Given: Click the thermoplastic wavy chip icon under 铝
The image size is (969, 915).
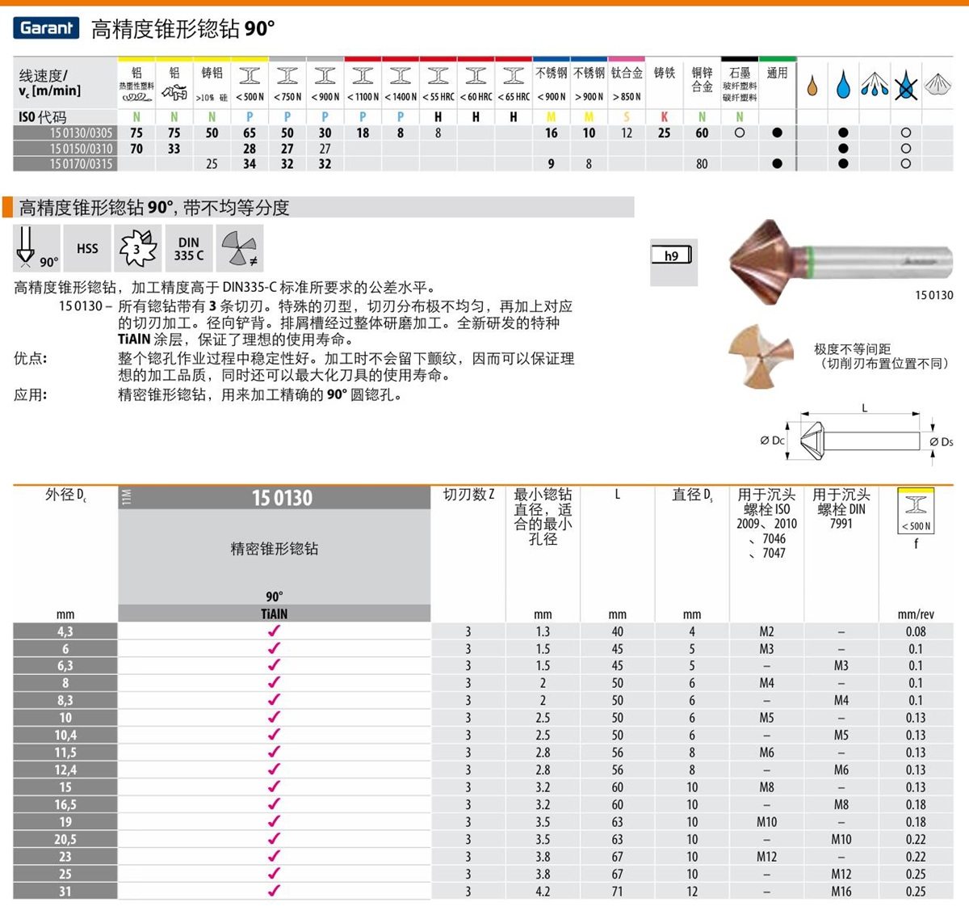Looking at the screenshot, I should coord(136,97).
